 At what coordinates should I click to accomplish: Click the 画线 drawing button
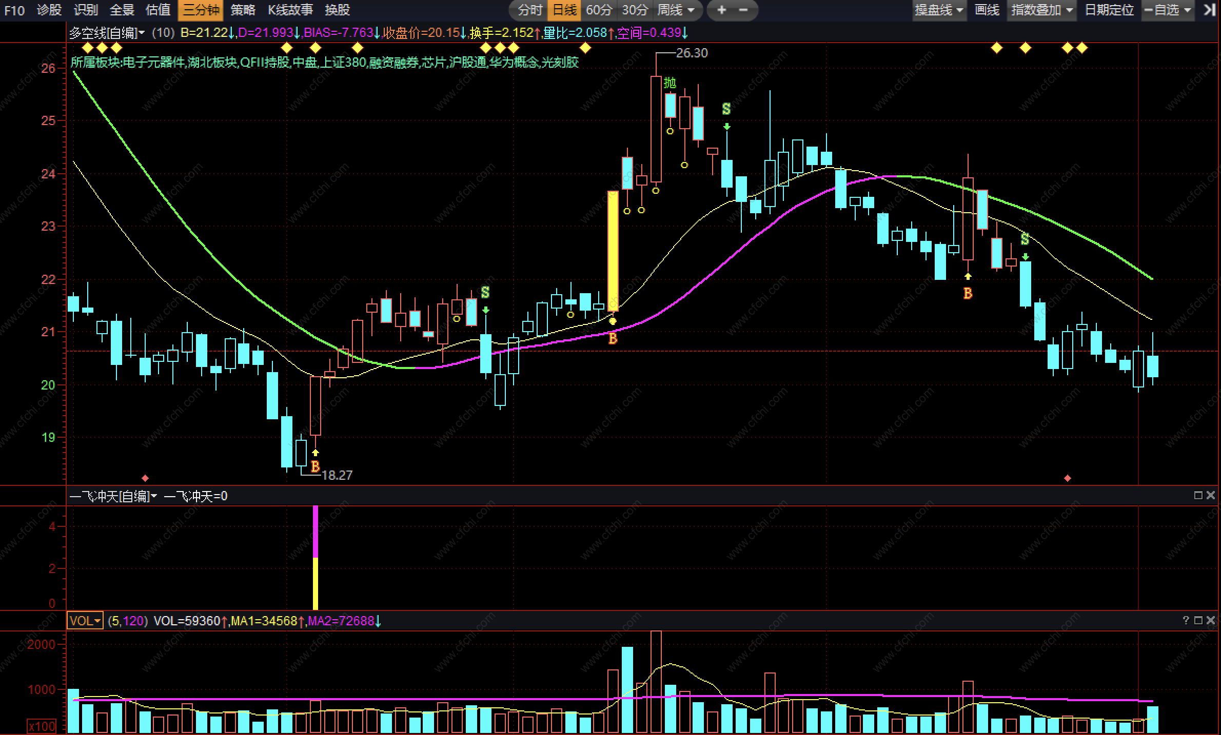(x=987, y=10)
